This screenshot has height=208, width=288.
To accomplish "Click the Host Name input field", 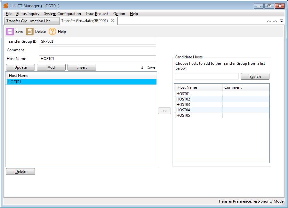I will (98, 59).
